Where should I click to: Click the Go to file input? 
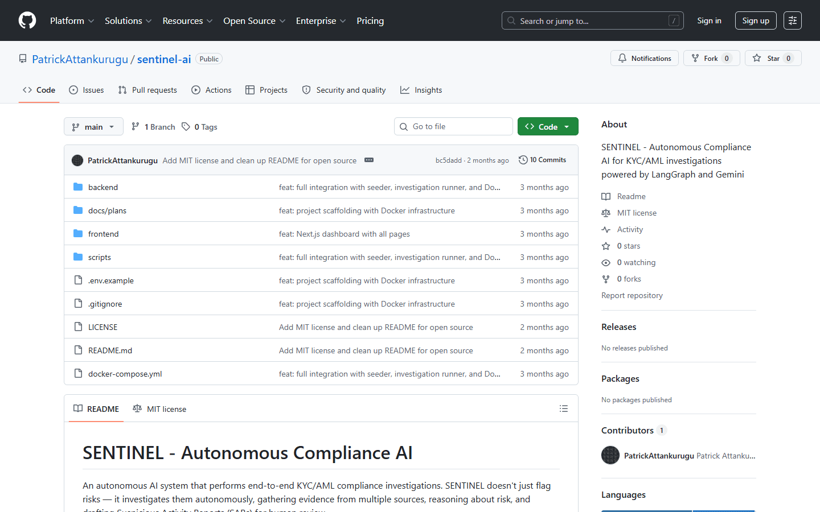click(453, 126)
